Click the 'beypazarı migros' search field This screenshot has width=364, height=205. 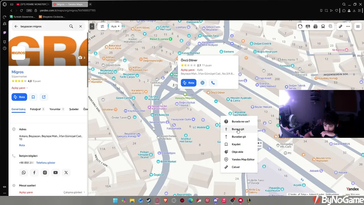pos(43,26)
